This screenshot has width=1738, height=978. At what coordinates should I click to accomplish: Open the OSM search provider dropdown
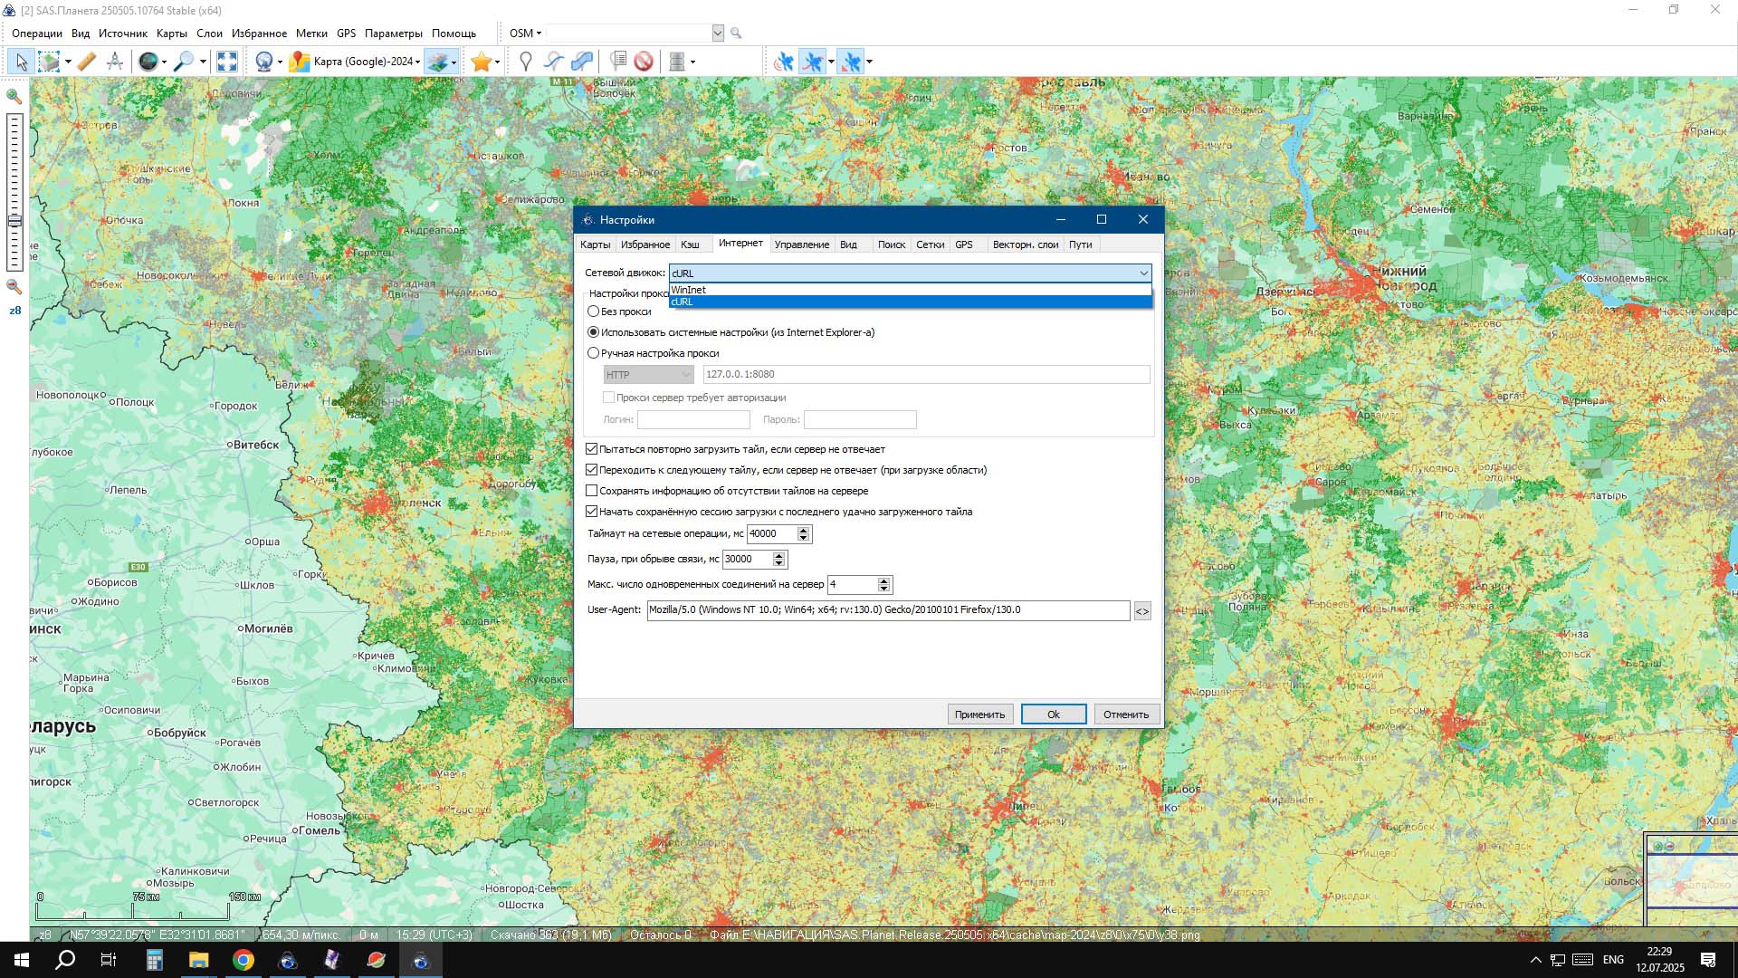(x=525, y=34)
